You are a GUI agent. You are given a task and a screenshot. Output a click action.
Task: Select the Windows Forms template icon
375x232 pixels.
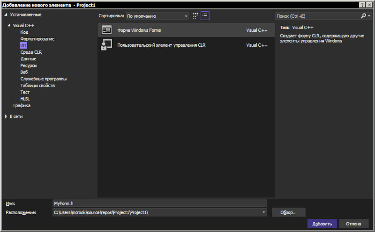coord(106,30)
